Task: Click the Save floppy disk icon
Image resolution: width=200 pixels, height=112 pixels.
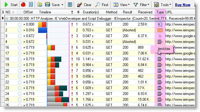Action: coord(48,5)
